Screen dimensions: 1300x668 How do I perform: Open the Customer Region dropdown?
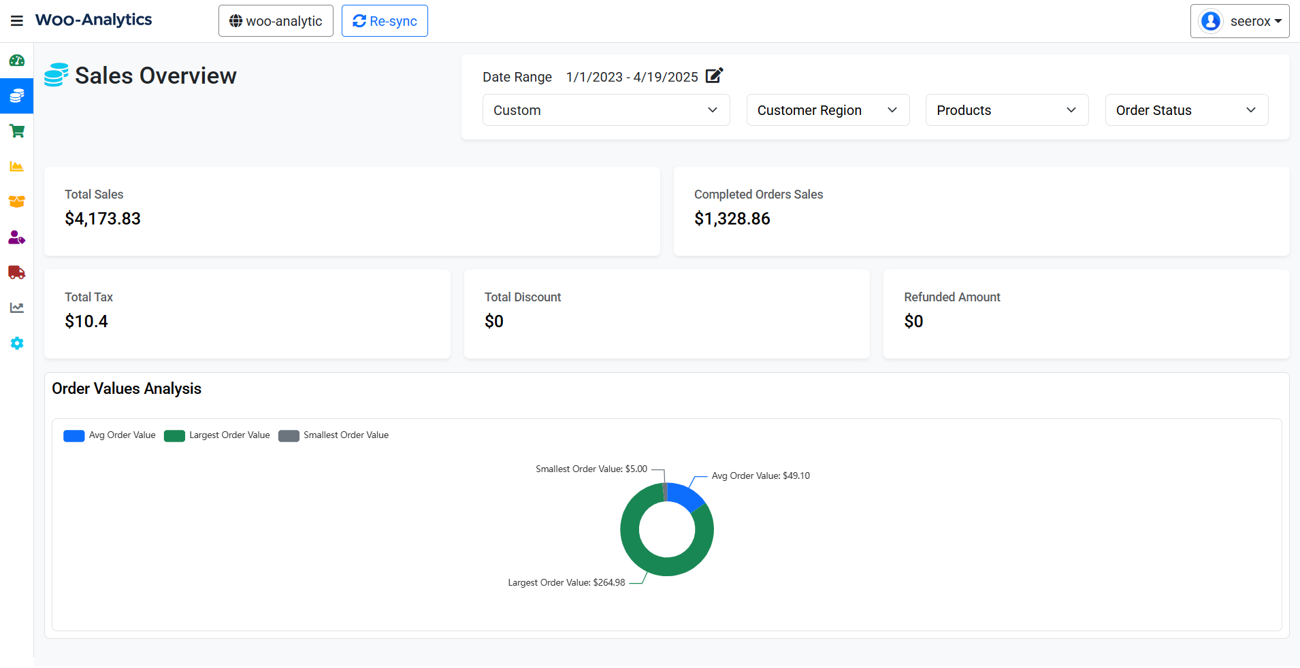(x=828, y=110)
